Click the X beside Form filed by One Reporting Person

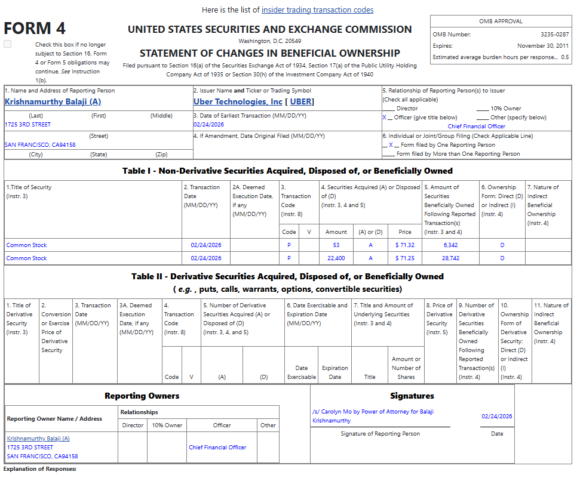(x=391, y=145)
